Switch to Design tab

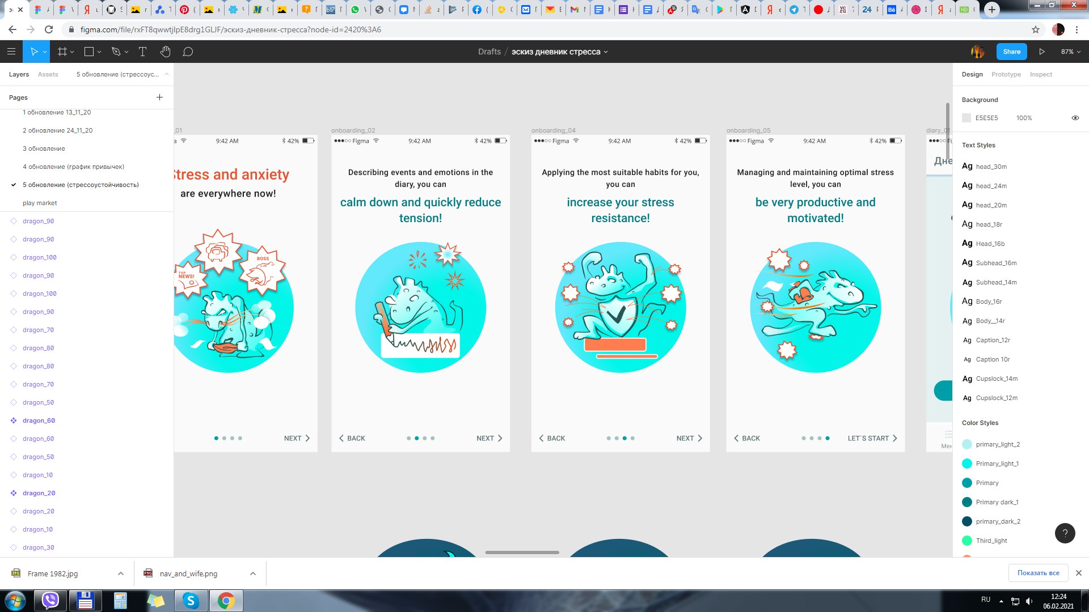pos(972,74)
